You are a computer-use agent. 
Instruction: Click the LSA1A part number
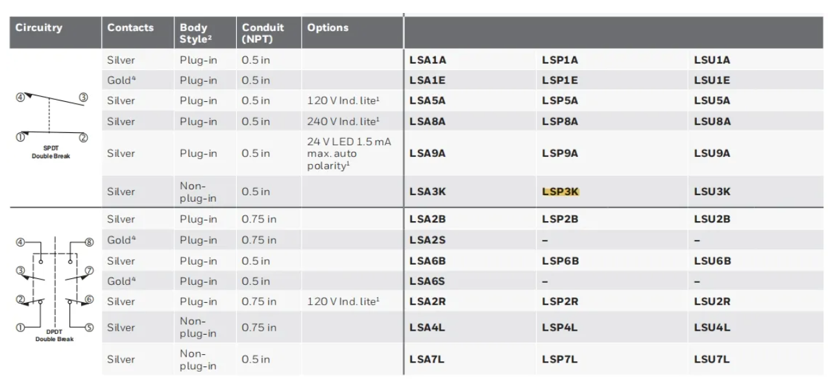(428, 60)
